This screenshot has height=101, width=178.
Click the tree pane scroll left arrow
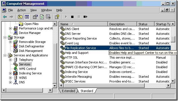[4, 90]
